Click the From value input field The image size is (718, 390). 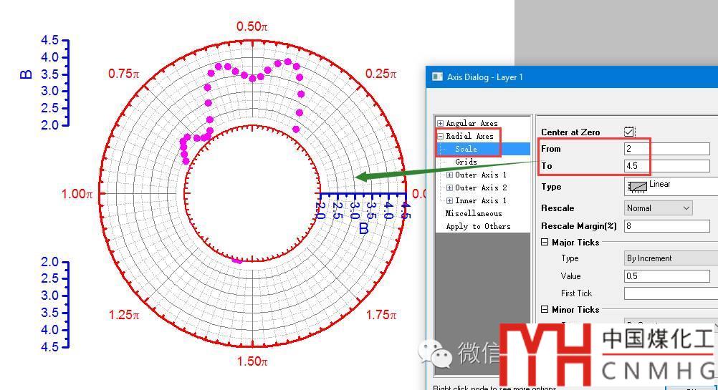click(666, 149)
